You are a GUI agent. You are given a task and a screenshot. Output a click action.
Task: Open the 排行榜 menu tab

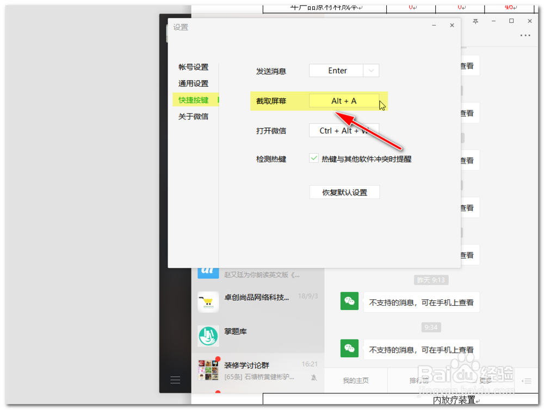coord(419,381)
